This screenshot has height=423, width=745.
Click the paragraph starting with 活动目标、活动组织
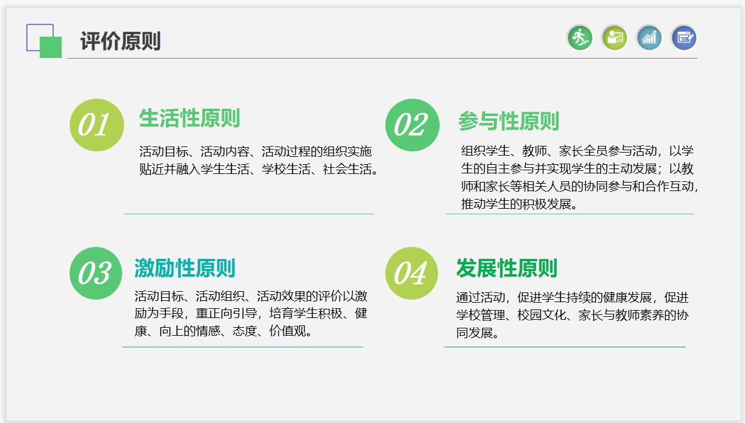coord(251,314)
